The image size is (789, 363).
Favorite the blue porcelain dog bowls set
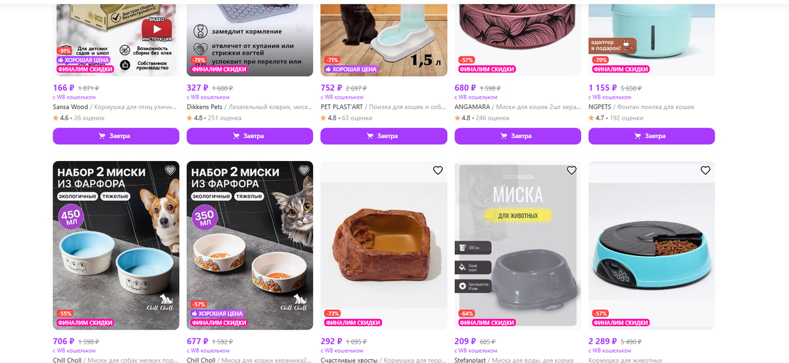click(170, 170)
